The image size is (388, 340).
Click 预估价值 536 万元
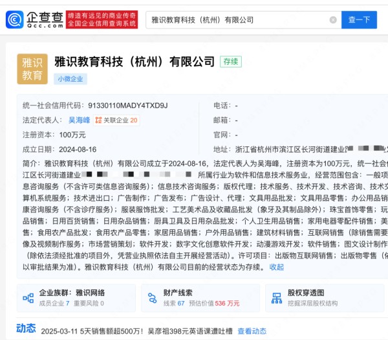point(214,303)
